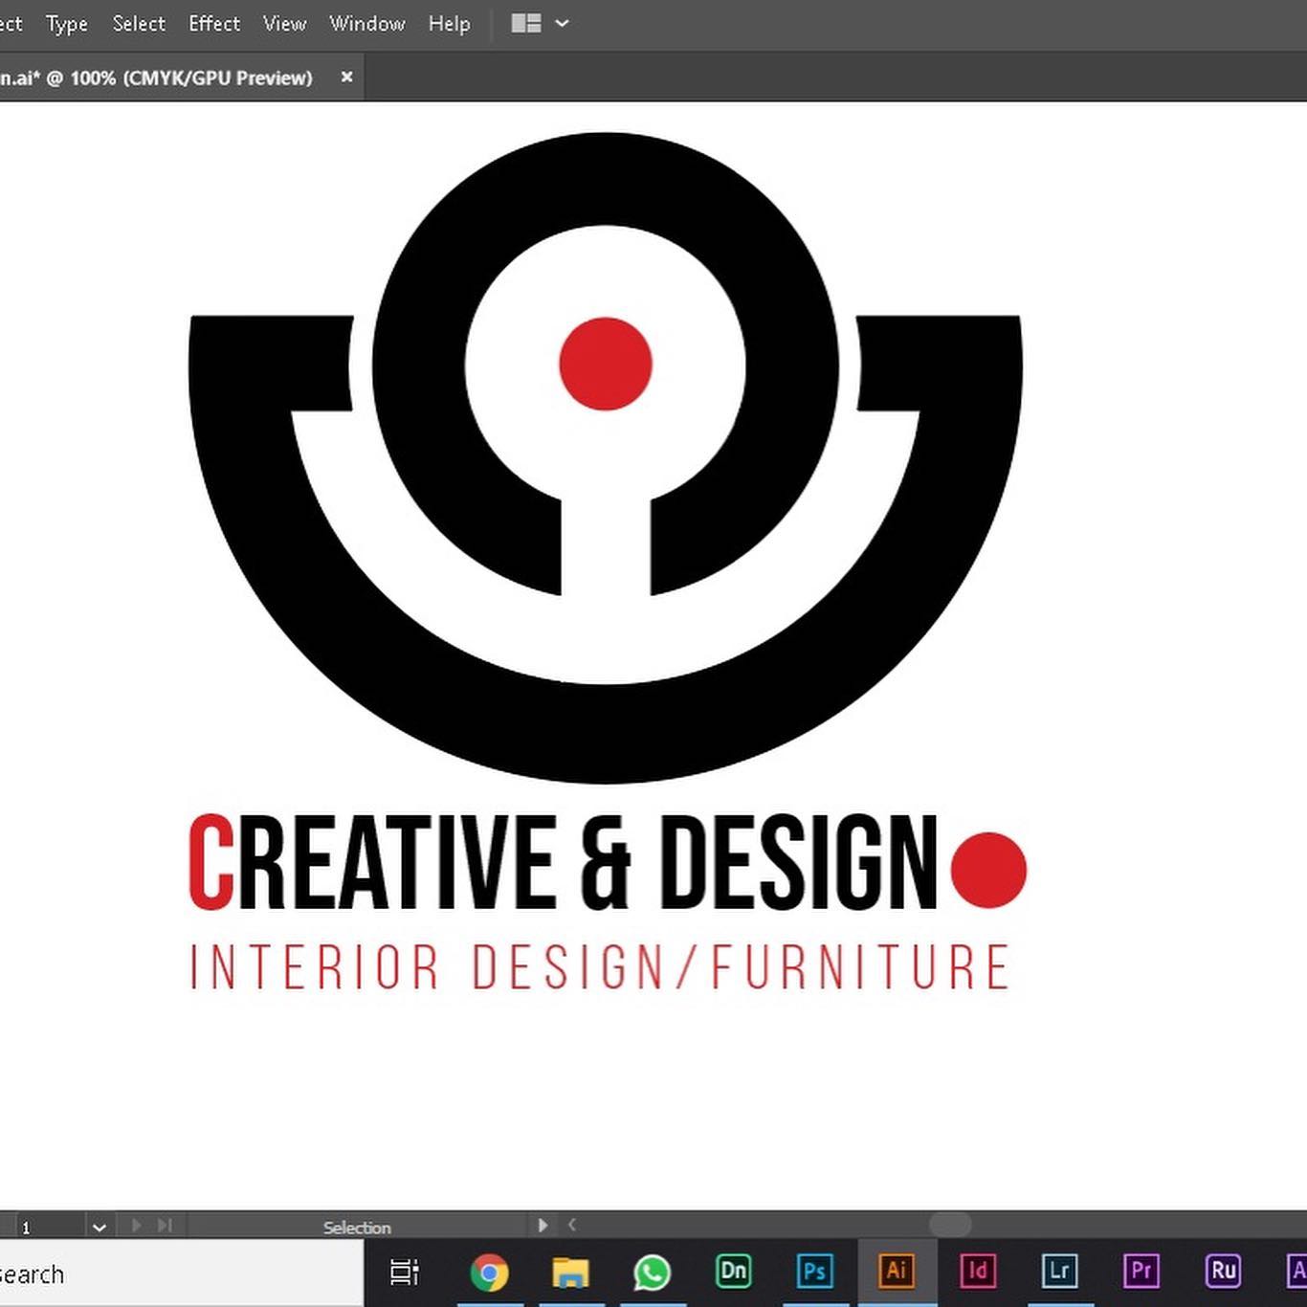1307x1307 pixels.
Task: Open File Explorer from the taskbar
Action: pyautogui.click(x=570, y=1273)
